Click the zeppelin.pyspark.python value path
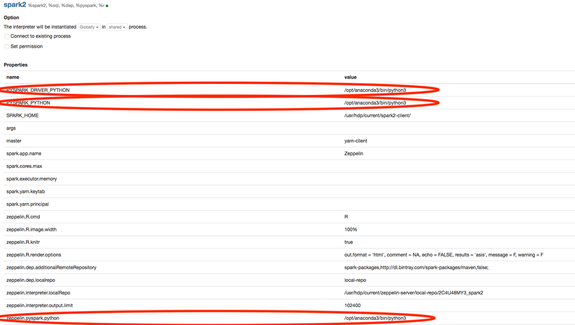The width and height of the screenshot is (575, 325). pos(375,318)
